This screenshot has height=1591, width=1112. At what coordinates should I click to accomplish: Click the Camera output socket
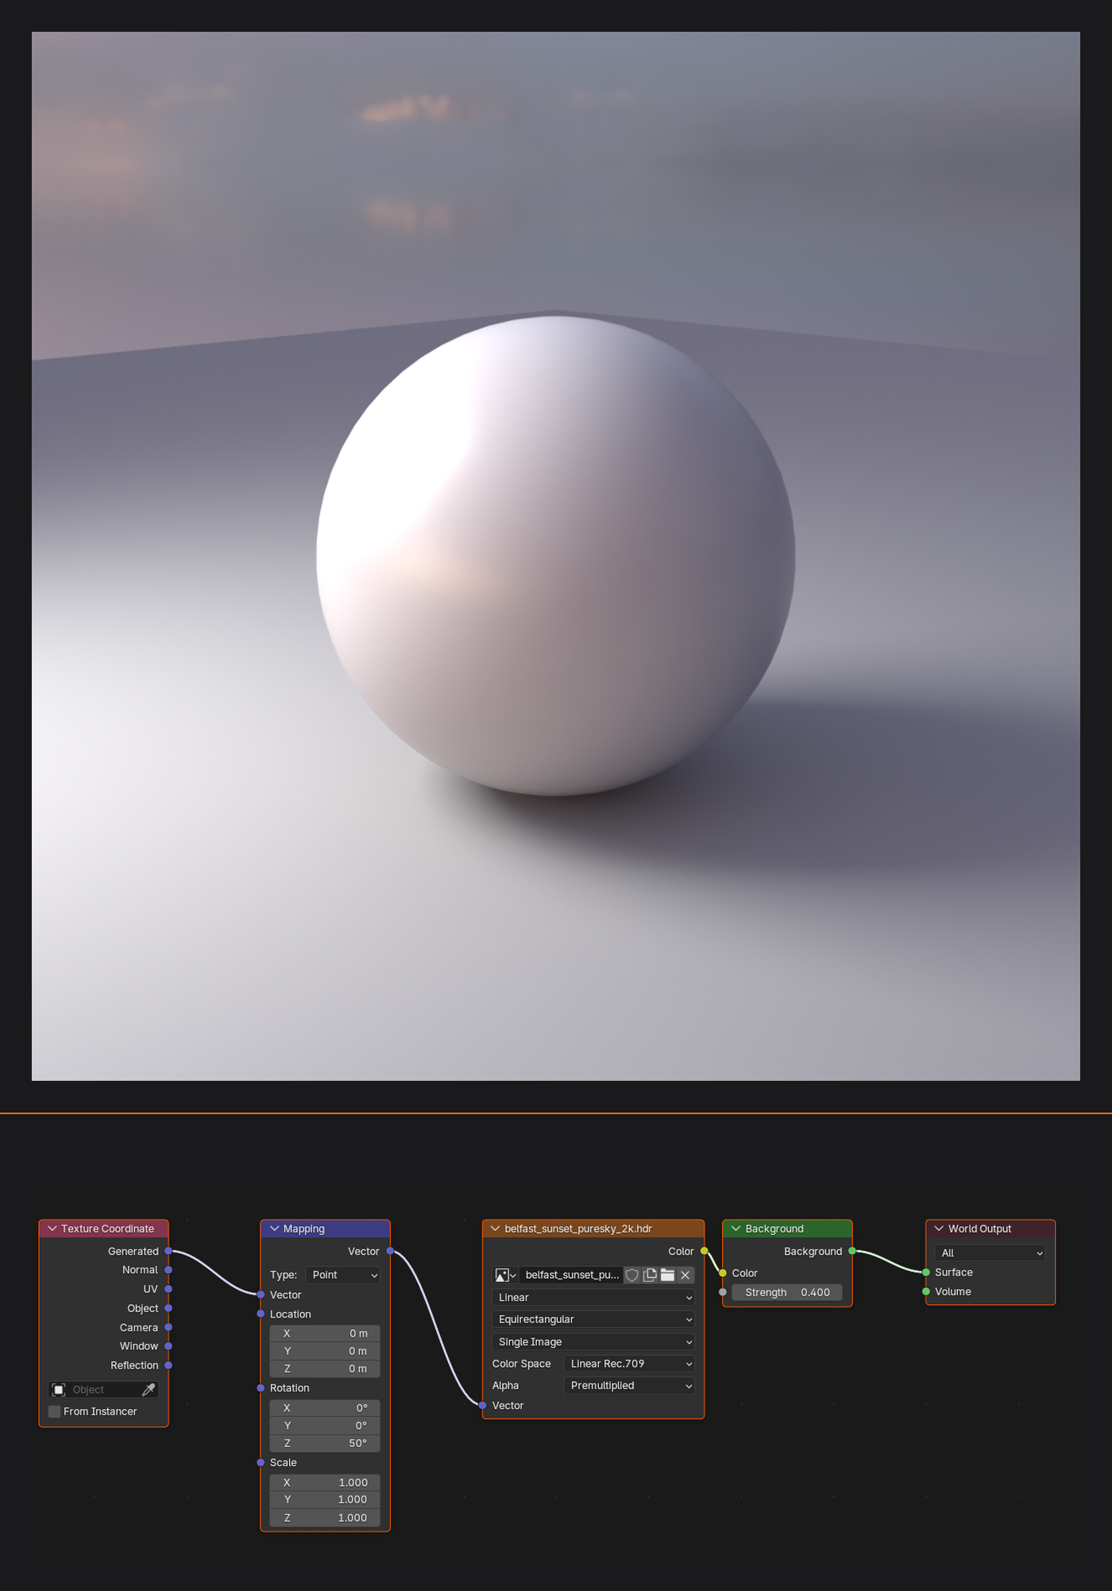pyautogui.click(x=168, y=1327)
